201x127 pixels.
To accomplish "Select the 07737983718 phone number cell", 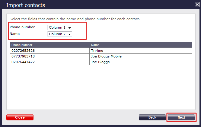I will click(x=50, y=56).
